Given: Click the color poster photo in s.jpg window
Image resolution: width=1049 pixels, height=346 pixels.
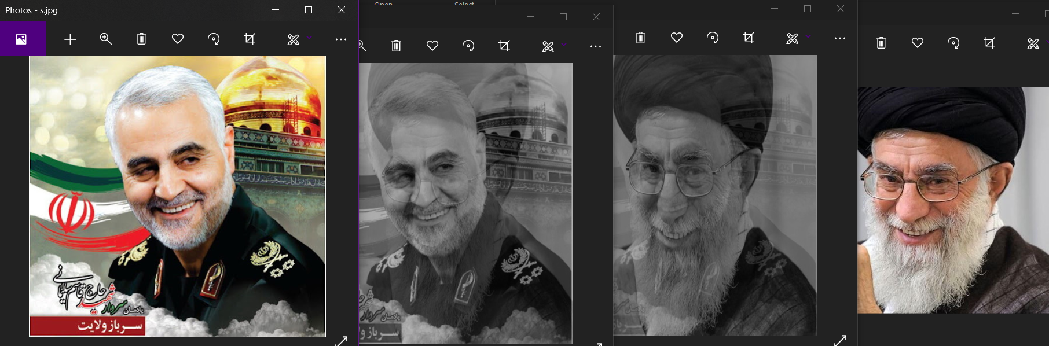Looking at the screenshot, I should tap(178, 196).
